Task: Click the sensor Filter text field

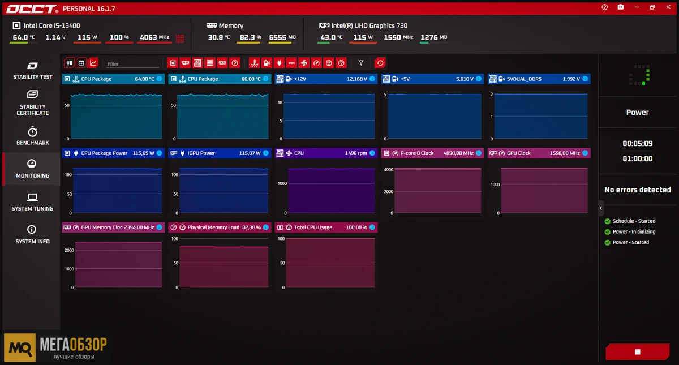Action: click(x=132, y=64)
